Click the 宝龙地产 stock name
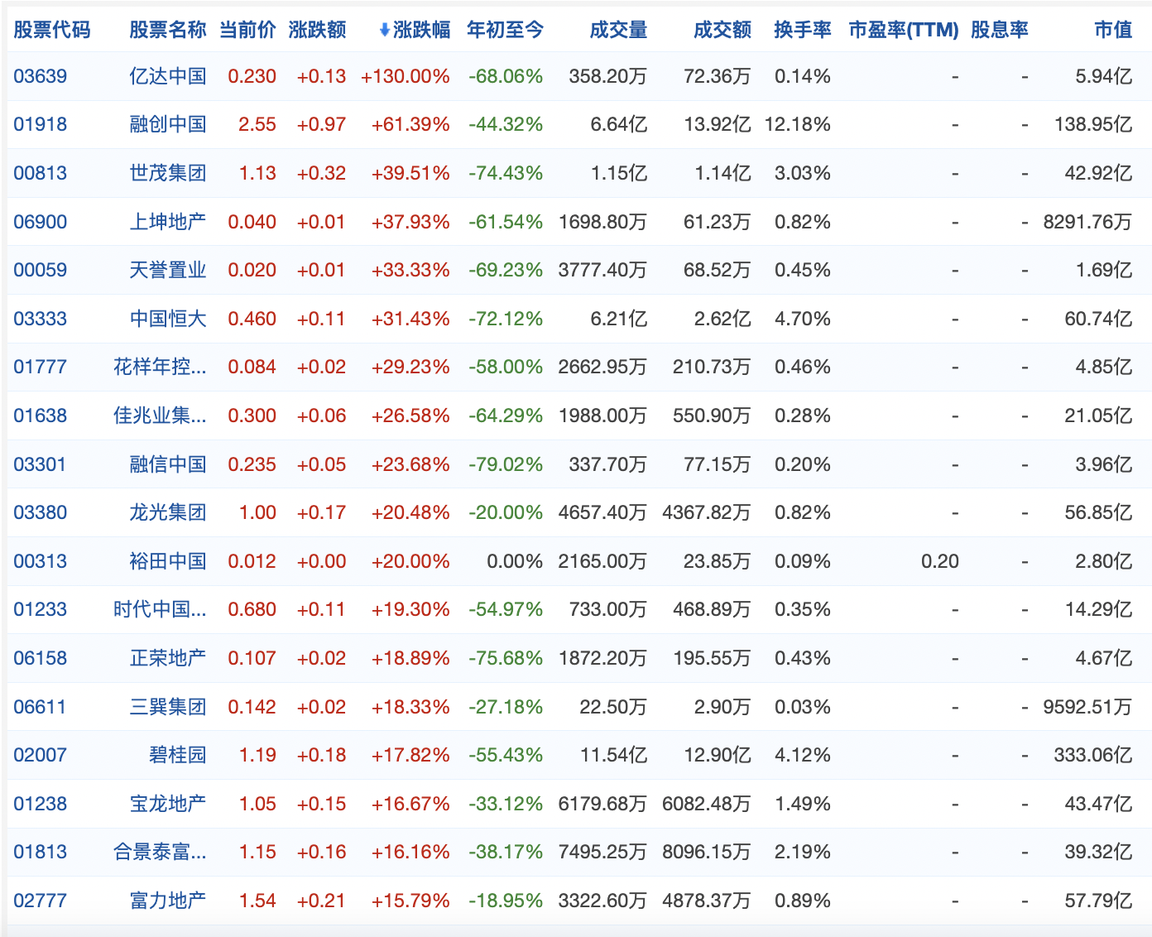Screen dimensions: 1152x937 (168, 804)
